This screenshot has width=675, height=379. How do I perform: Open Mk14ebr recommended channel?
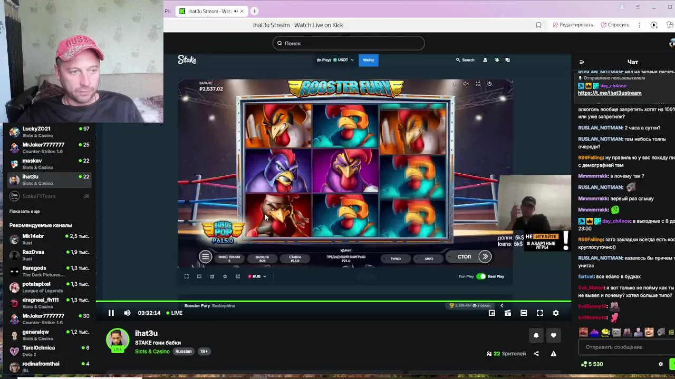(49, 239)
